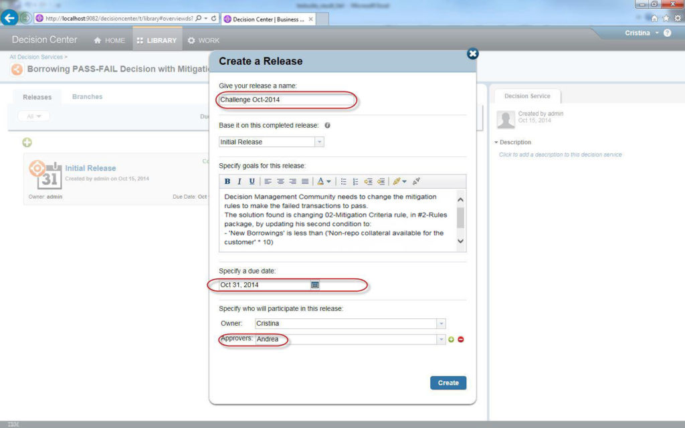The width and height of the screenshot is (685, 428).
Task: Insert a numbered list in goals editor
Action: pyautogui.click(x=355, y=181)
